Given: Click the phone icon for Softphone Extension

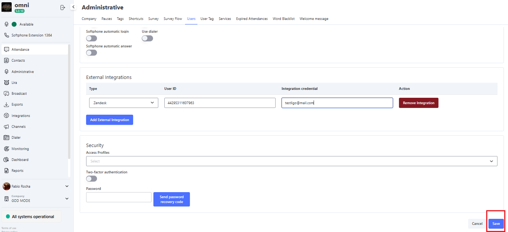Looking at the screenshot, I should point(6,35).
